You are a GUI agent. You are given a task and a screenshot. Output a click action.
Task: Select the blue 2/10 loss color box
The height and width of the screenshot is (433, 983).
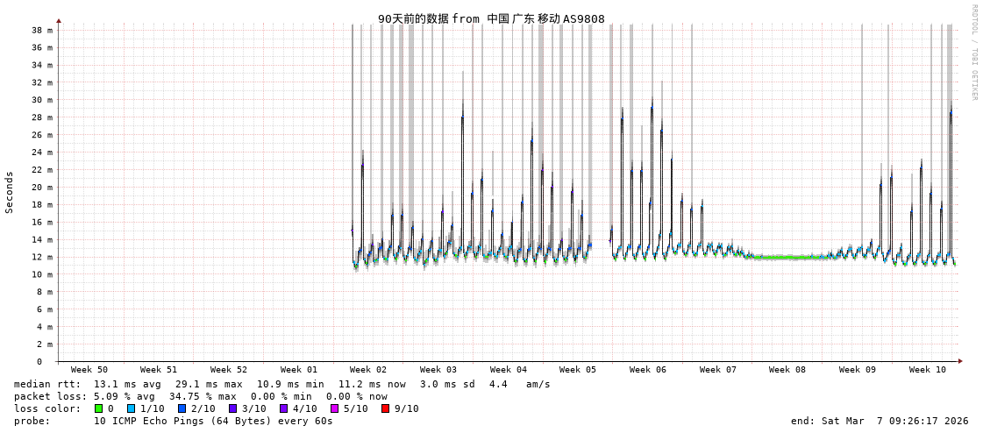pyautogui.click(x=182, y=408)
